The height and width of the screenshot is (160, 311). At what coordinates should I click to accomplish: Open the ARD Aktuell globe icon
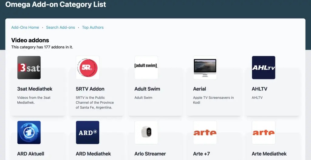click(x=29, y=132)
